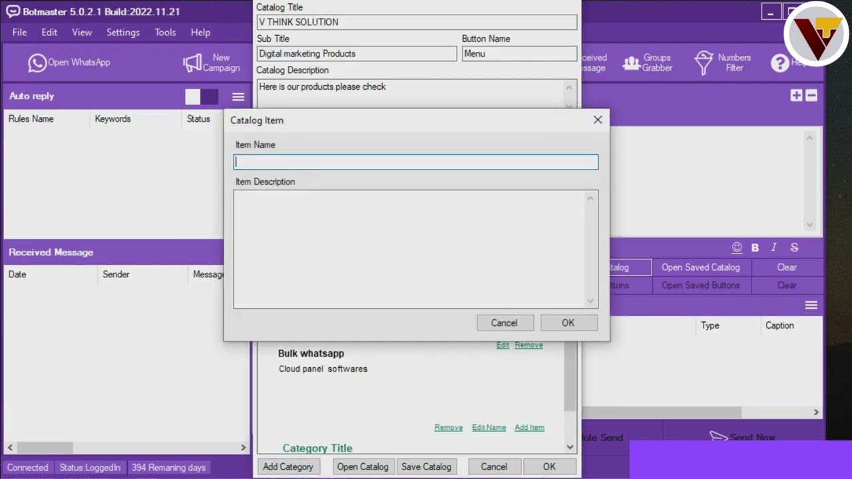The image size is (852, 479).
Task: Click the Remove link above Bulk whatsapp item
Action: click(529, 345)
